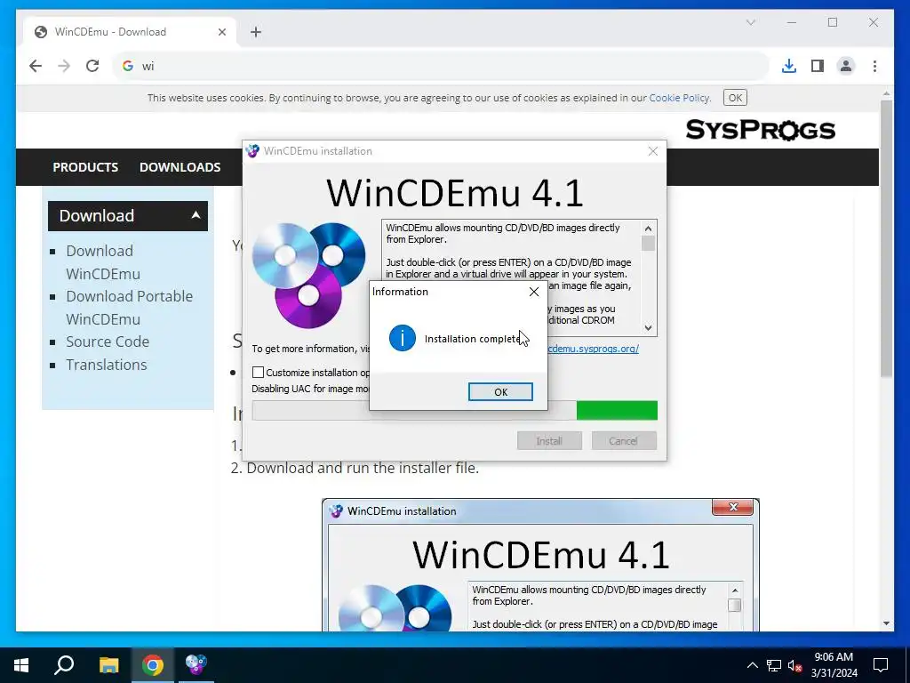Click the blue information icon

[x=403, y=338]
